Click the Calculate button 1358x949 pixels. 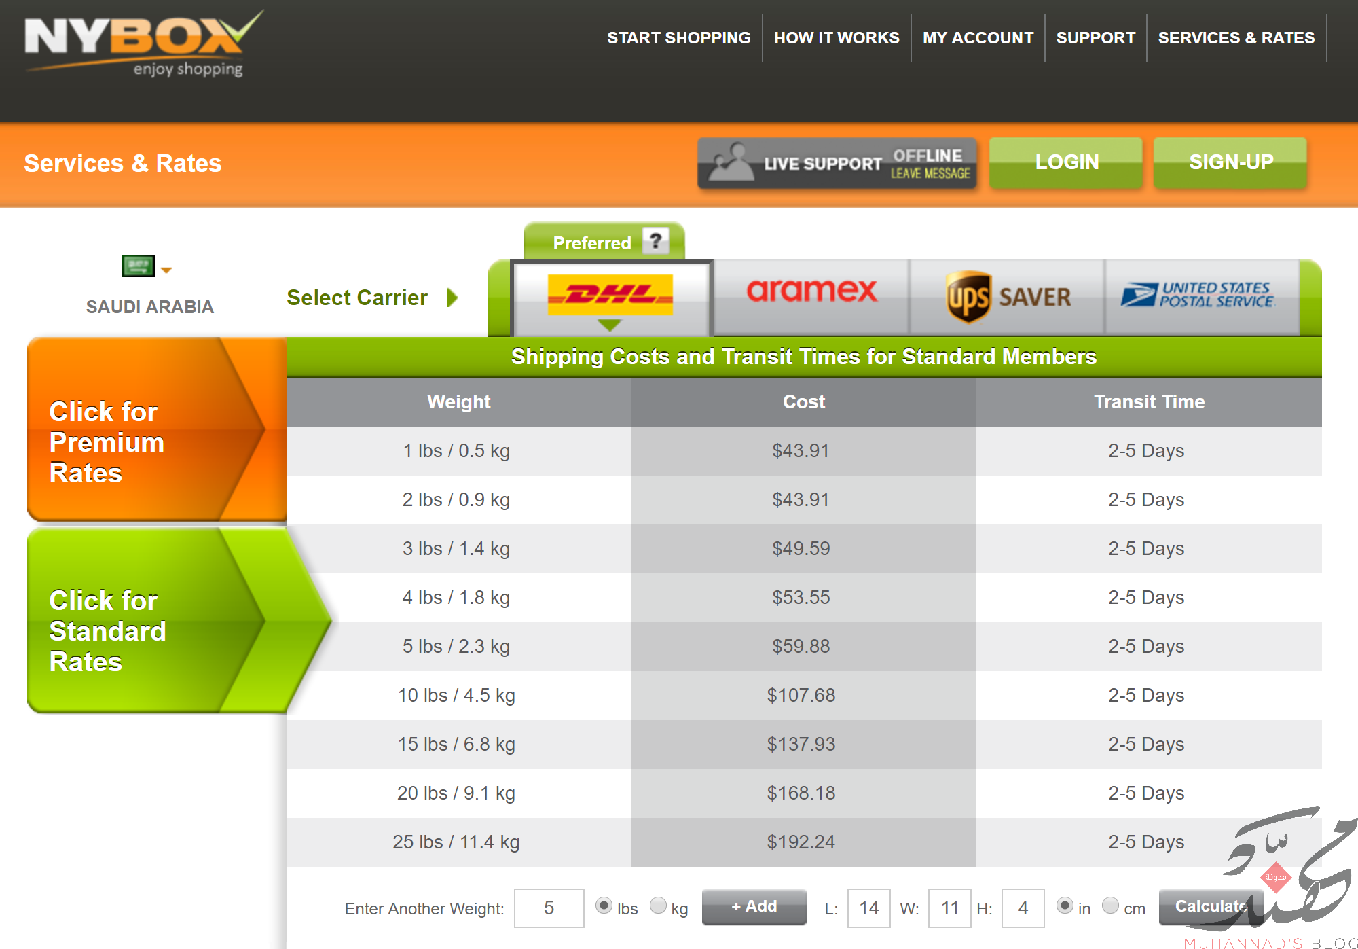point(1211,906)
